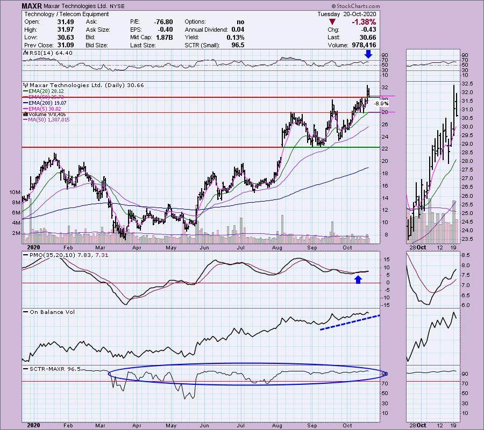Screen dimensions: 484x430
Task: Select the Mkt Cap value 1.87B
Action: coord(165,37)
